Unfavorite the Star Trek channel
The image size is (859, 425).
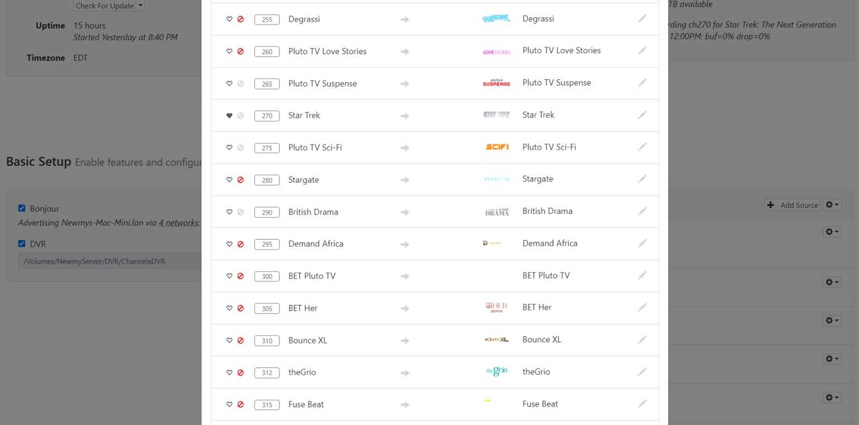229,115
